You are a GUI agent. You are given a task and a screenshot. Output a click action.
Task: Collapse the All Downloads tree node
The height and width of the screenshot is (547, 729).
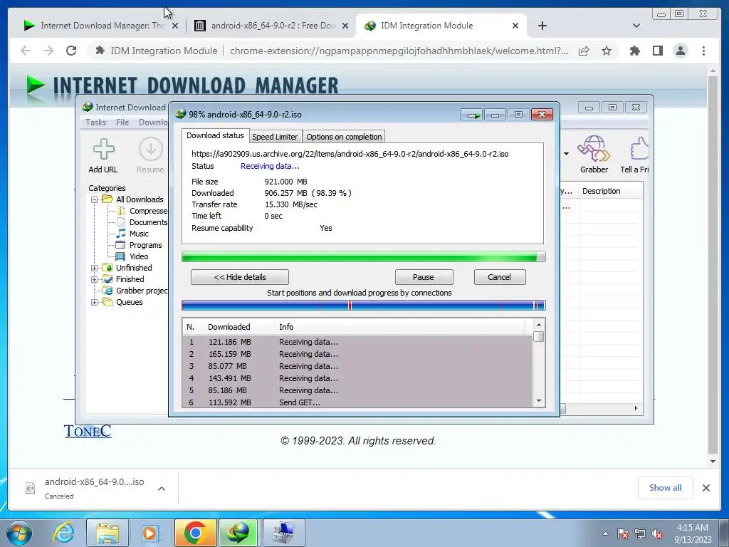tap(95, 199)
